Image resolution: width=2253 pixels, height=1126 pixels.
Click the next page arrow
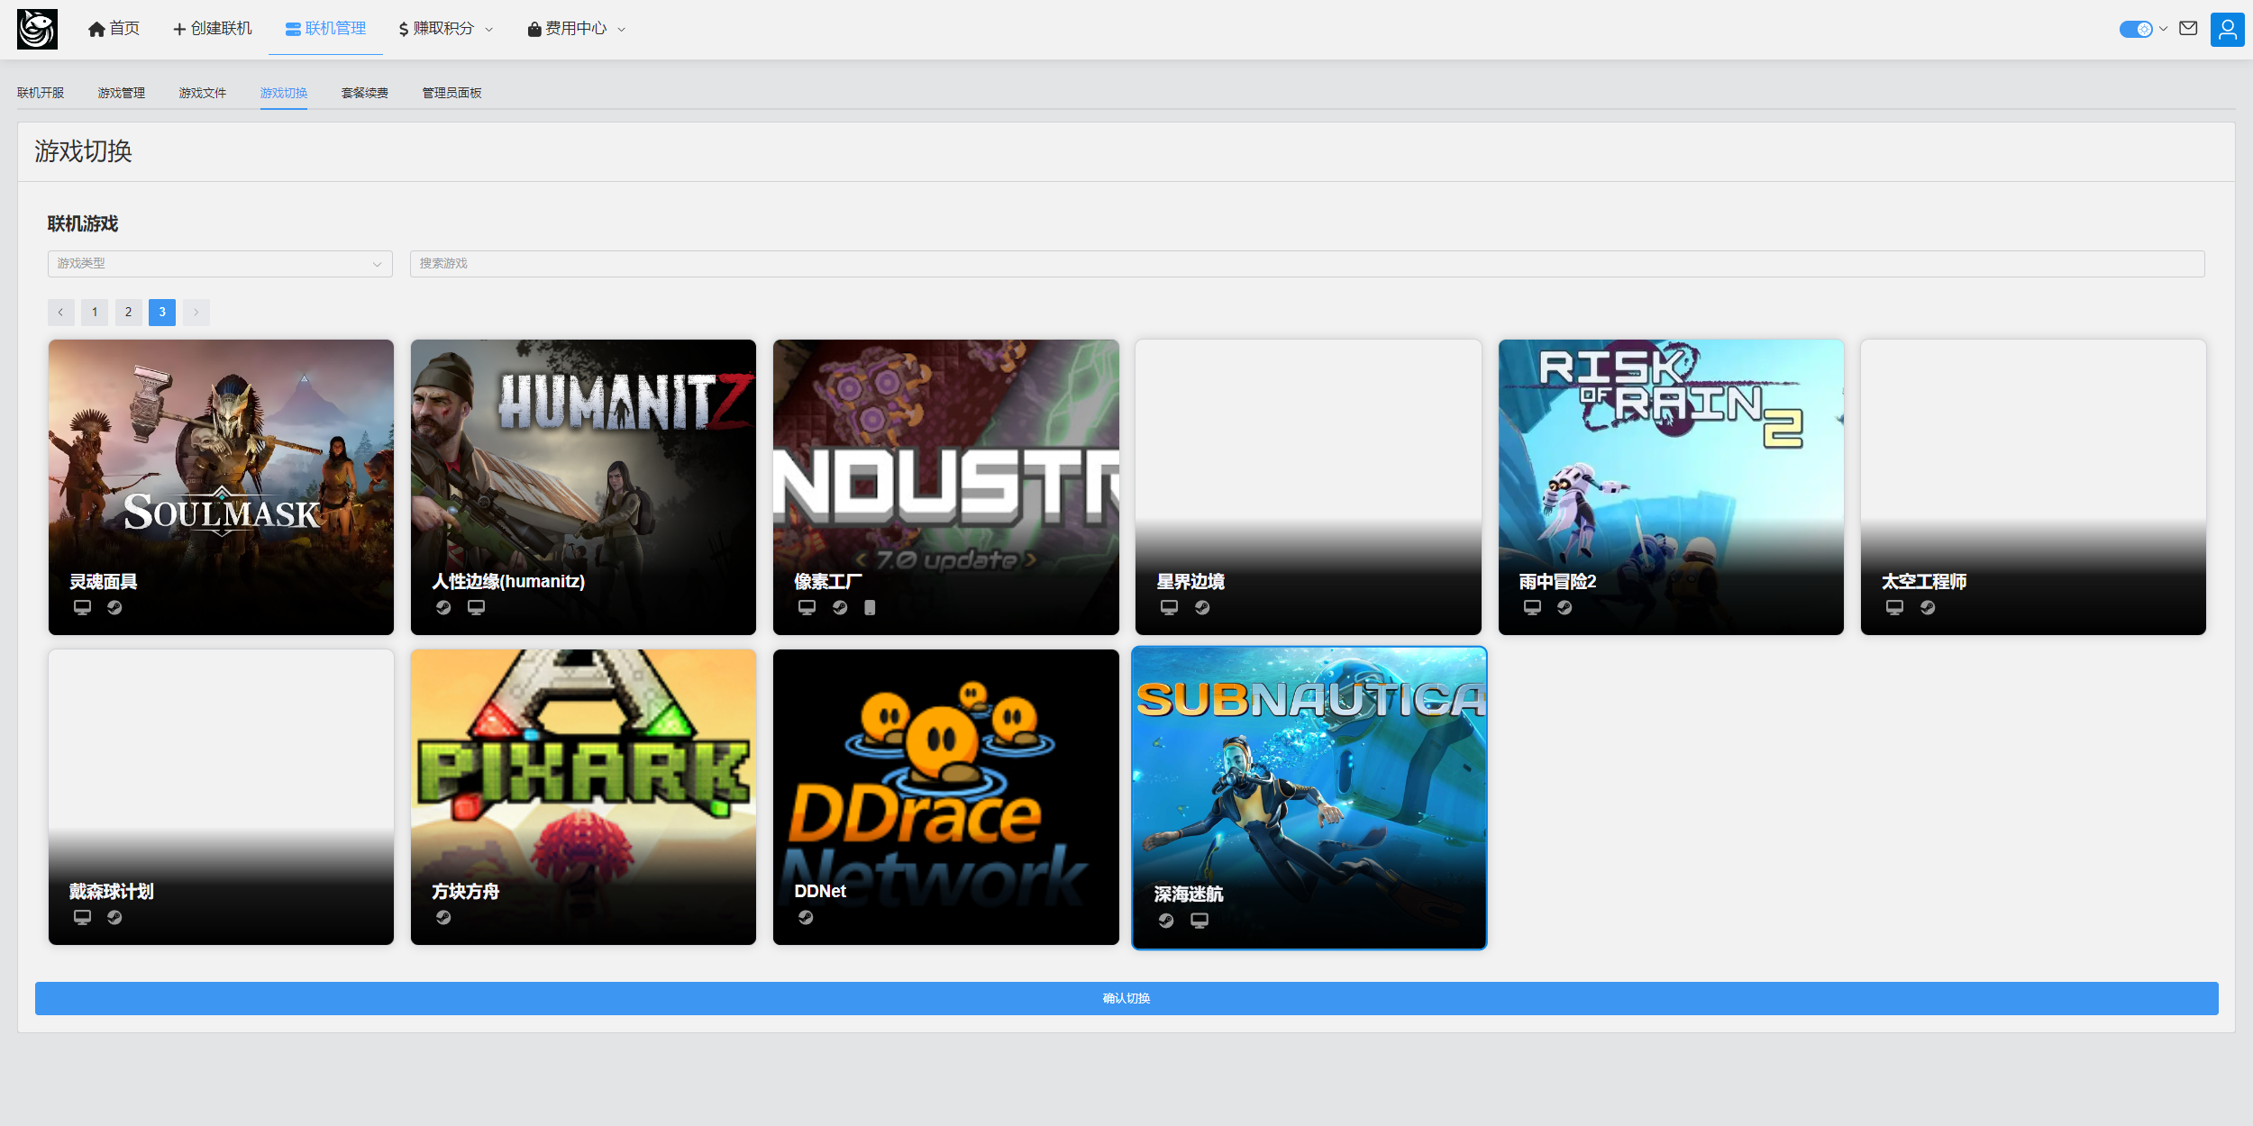coord(196,313)
